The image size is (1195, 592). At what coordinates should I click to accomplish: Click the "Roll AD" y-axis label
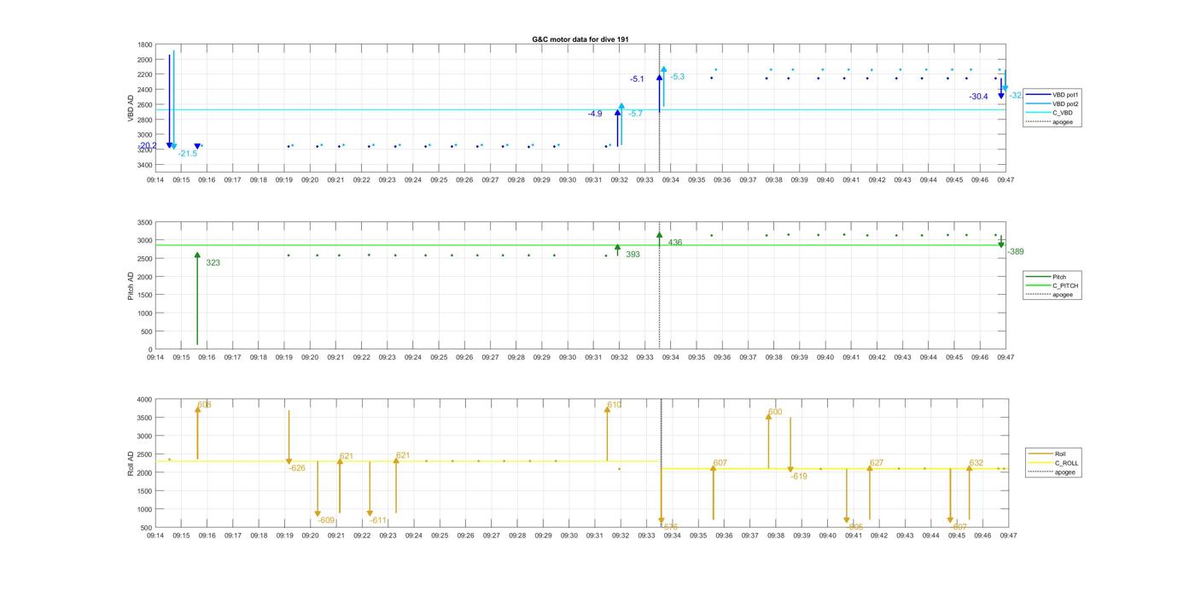tap(131, 463)
